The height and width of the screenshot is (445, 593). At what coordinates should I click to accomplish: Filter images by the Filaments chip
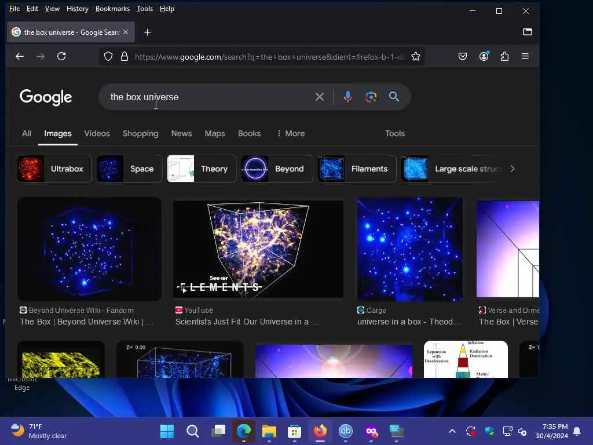click(357, 169)
